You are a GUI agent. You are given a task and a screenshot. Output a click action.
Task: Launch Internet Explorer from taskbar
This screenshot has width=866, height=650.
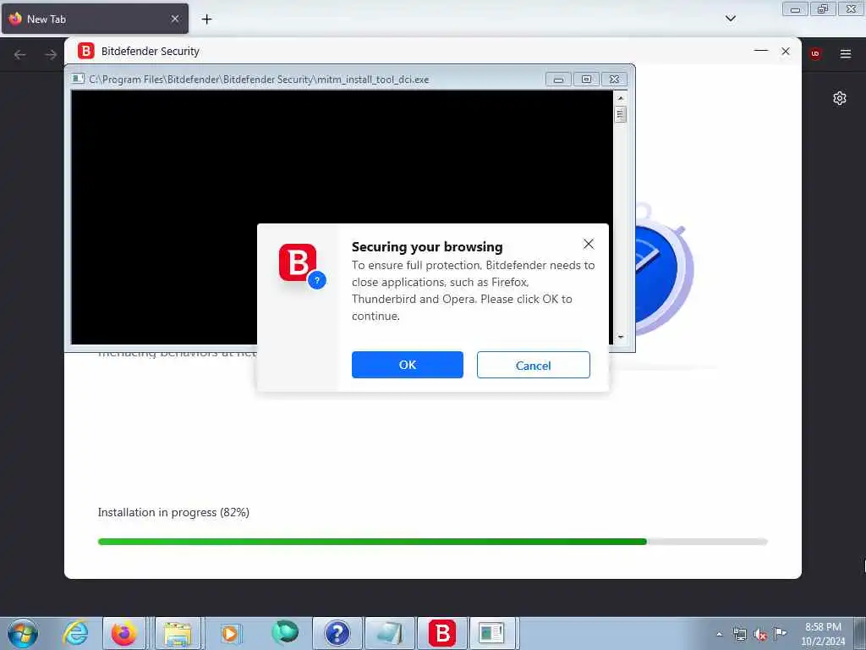(75, 633)
